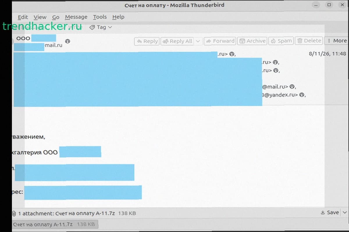The image size is (349, 232).
Task: Click the paperclip attachment icon
Action: [14, 213]
